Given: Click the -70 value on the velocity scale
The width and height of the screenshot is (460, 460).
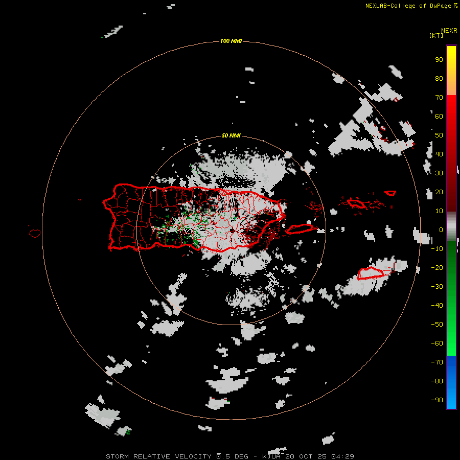Looking at the screenshot, I should 437,362.
